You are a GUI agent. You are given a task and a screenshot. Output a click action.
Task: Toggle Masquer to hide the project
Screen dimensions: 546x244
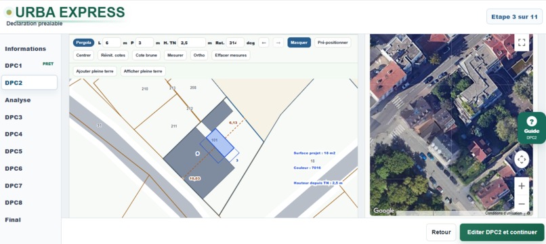point(299,43)
